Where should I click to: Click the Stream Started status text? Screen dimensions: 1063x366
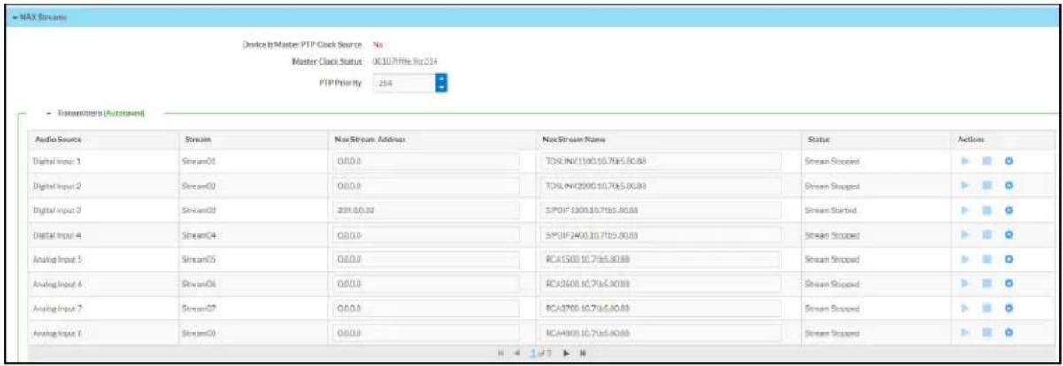[829, 211]
